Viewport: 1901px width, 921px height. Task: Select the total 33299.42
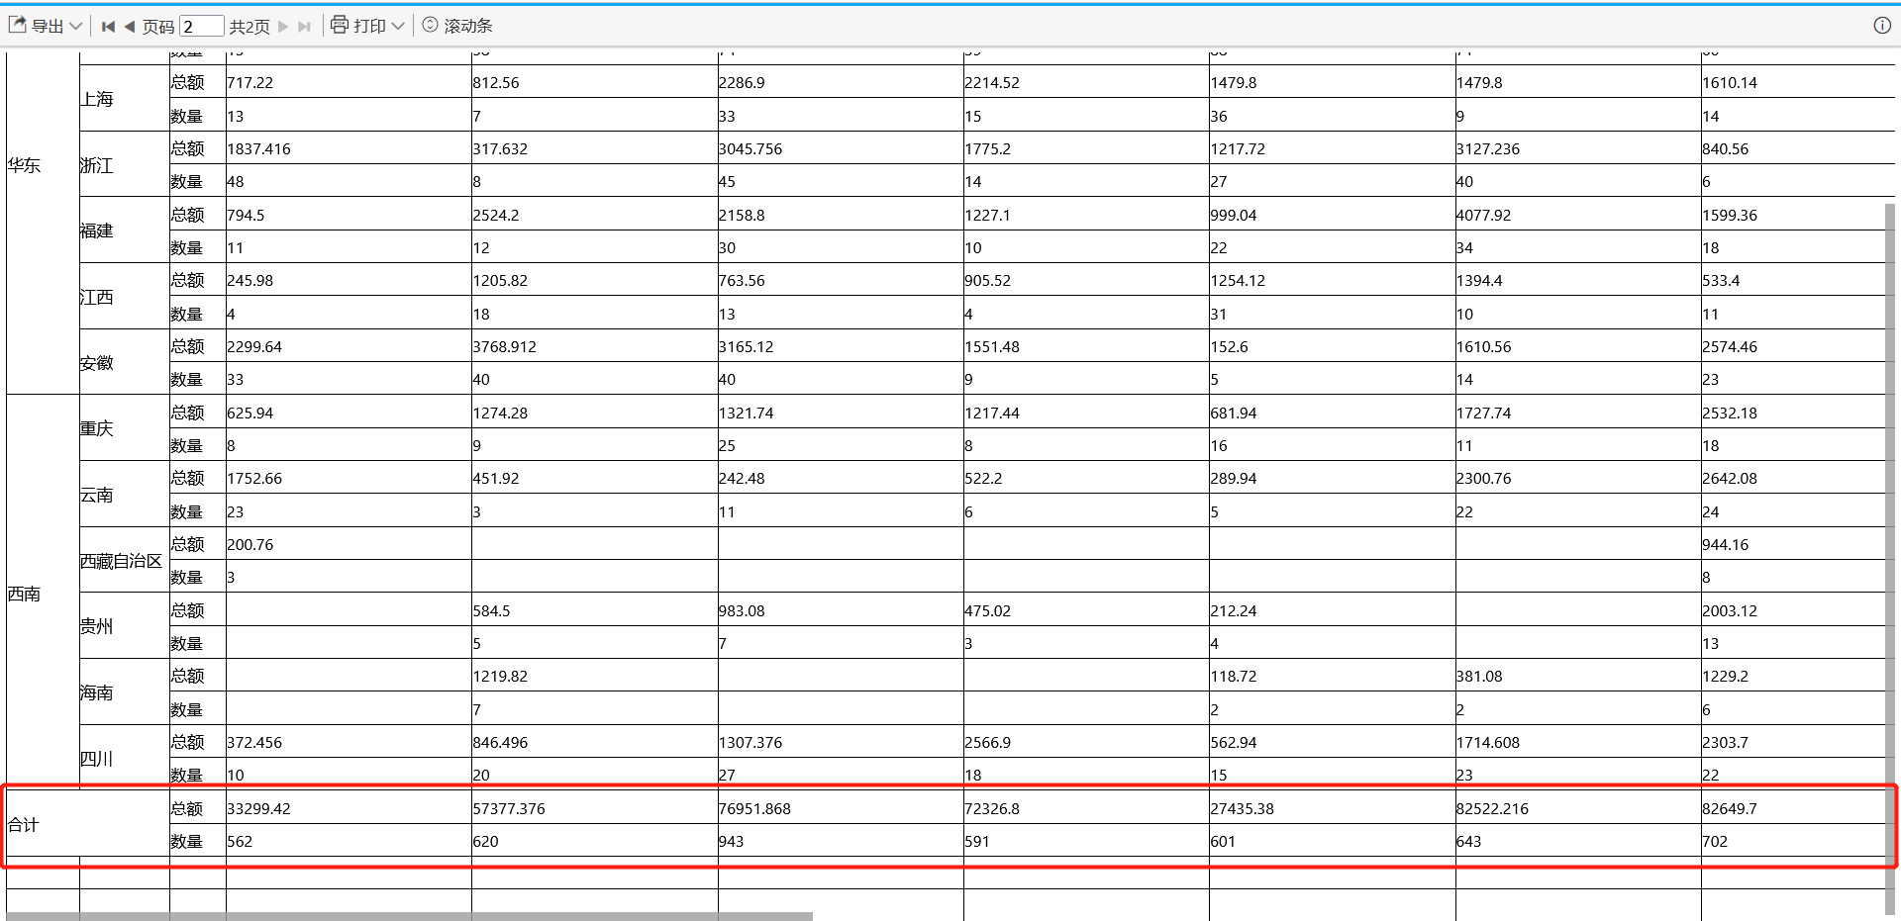[x=259, y=809]
